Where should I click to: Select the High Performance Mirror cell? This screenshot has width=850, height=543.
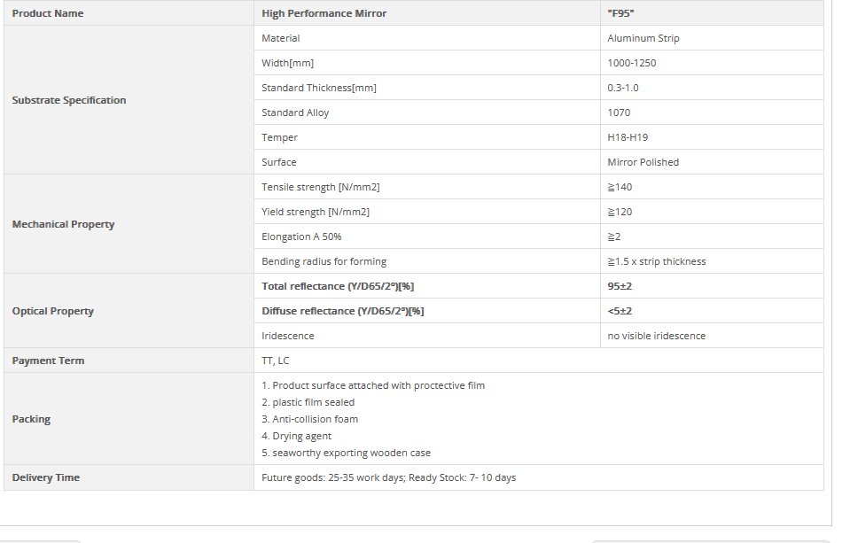point(324,13)
